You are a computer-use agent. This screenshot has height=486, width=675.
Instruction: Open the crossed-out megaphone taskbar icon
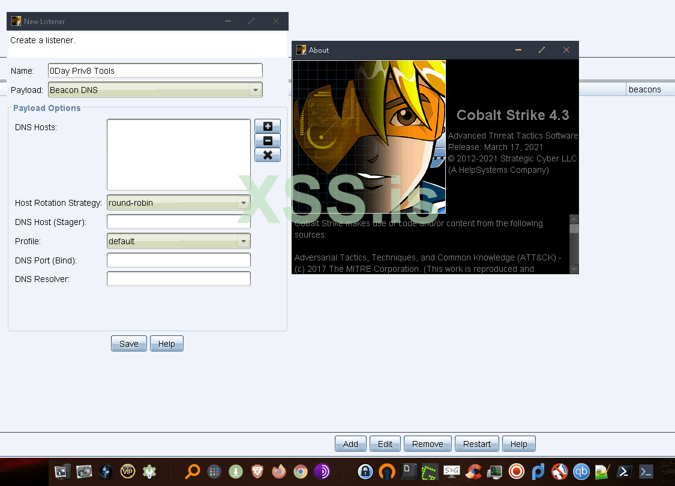(x=560, y=472)
